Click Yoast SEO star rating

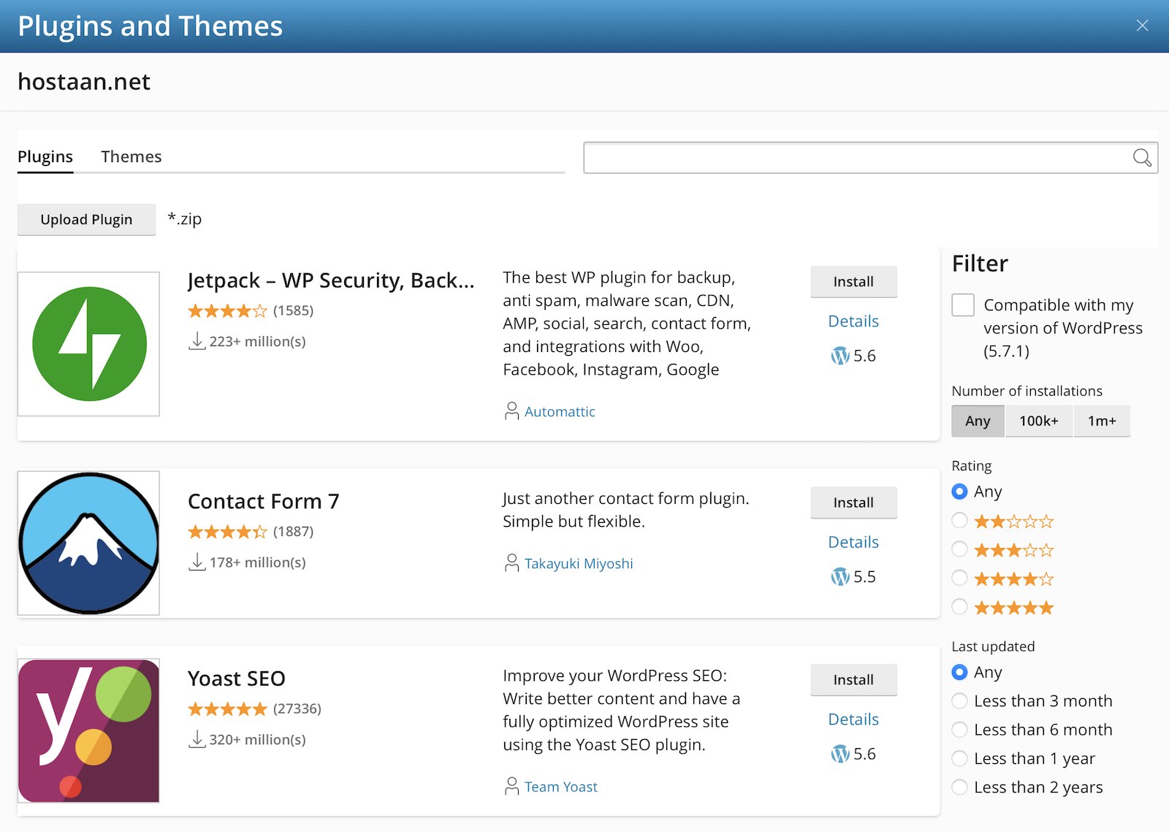227,709
